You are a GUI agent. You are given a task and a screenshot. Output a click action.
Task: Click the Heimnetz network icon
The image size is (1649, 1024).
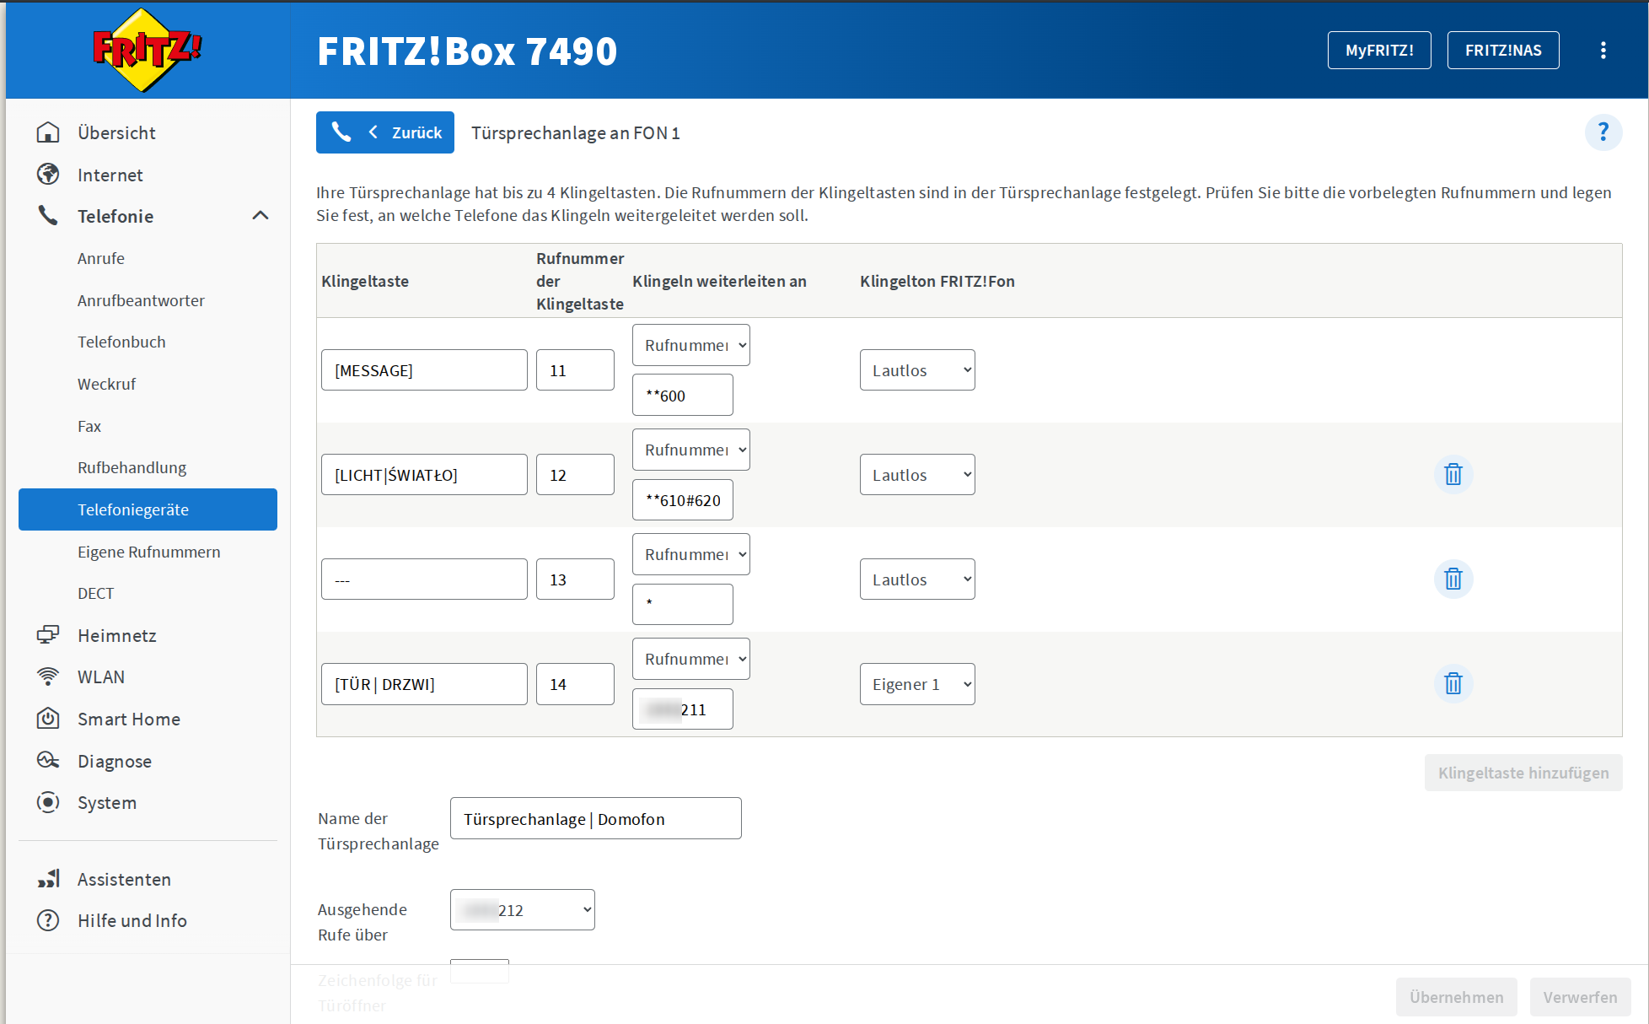[x=48, y=635]
